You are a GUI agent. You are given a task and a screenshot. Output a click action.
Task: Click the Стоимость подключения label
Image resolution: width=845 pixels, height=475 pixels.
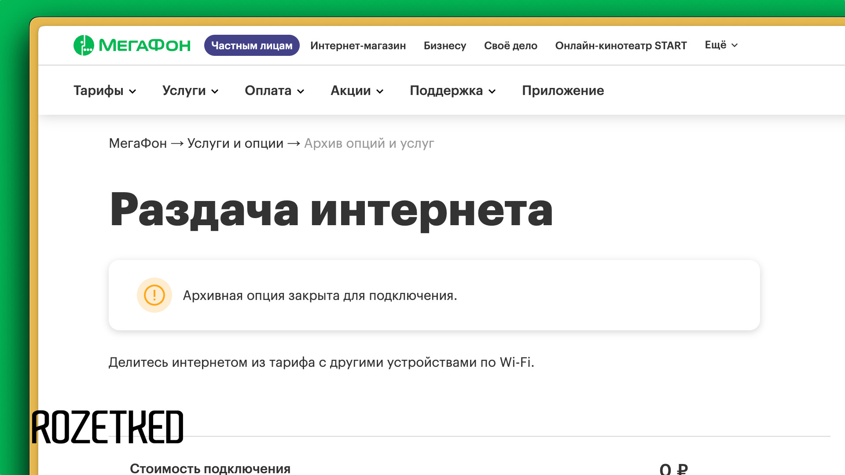pyautogui.click(x=210, y=468)
